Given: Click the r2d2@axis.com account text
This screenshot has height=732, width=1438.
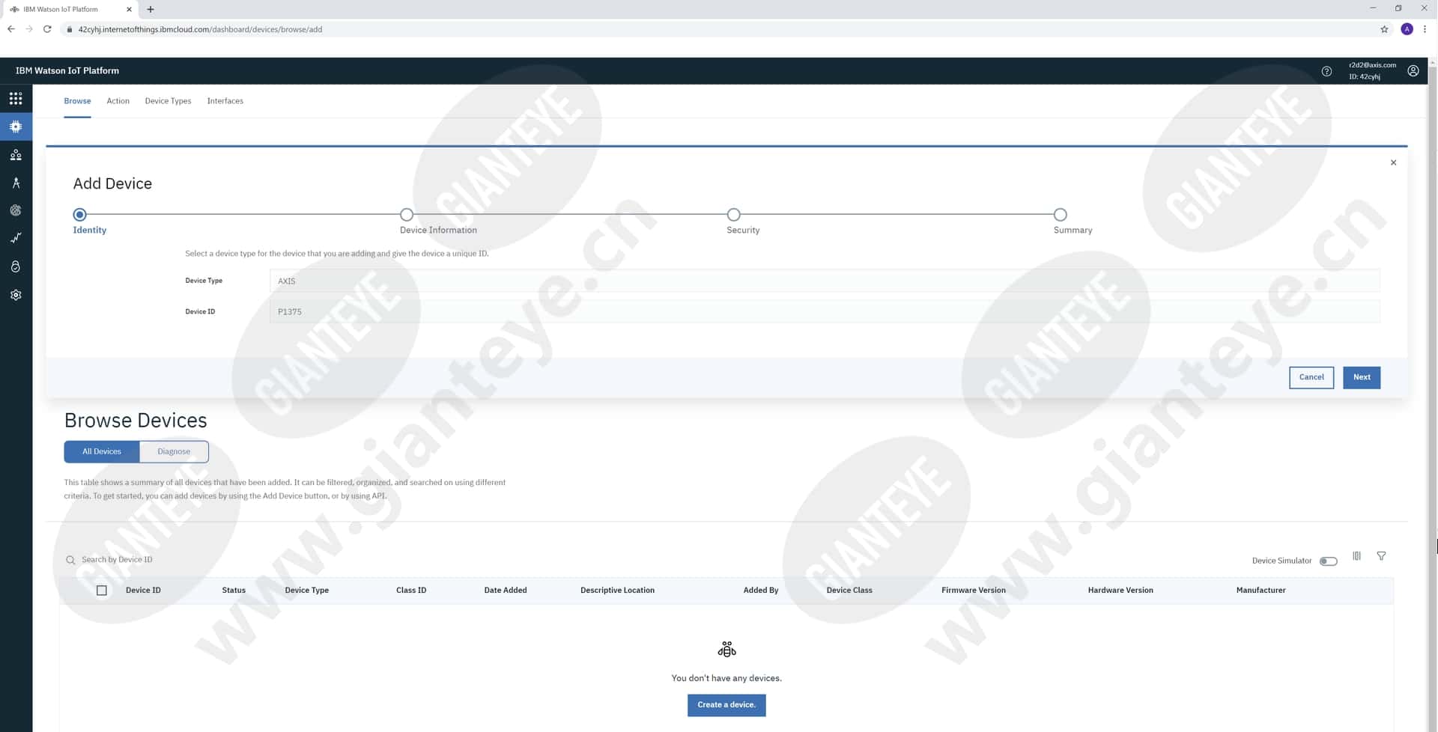Looking at the screenshot, I should (x=1372, y=65).
